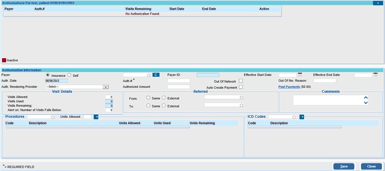Click the red Inactive color legend swatch

[4, 60]
